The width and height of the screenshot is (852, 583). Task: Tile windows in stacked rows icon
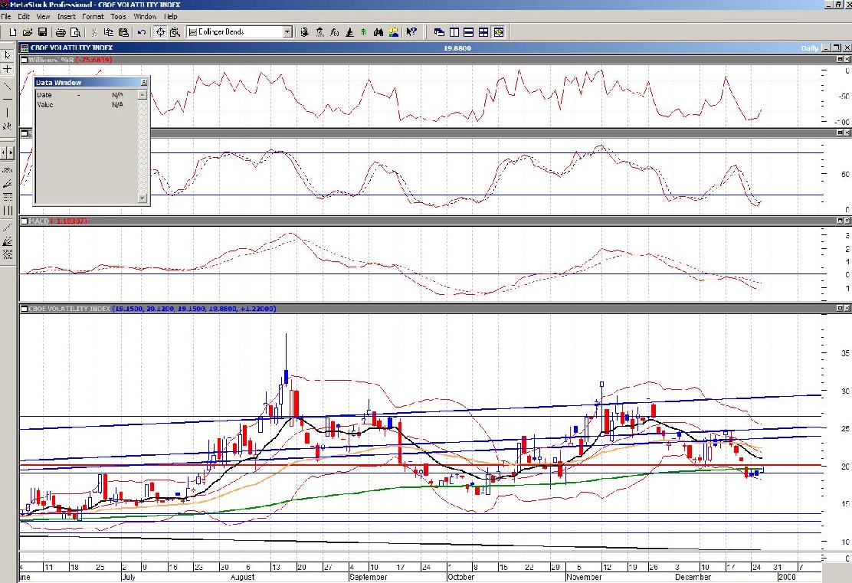pyautogui.click(x=469, y=32)
